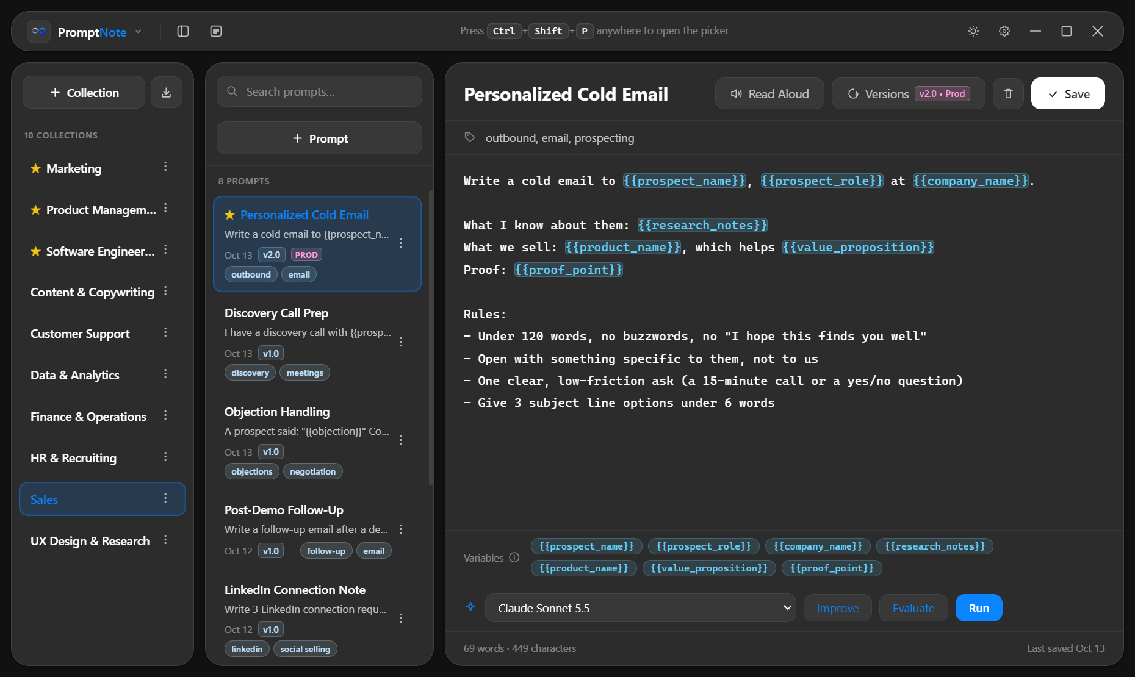Viewport: 1135px width, 677px height.
Task: Open settings with the gear icon
Action: [1004, 31]
